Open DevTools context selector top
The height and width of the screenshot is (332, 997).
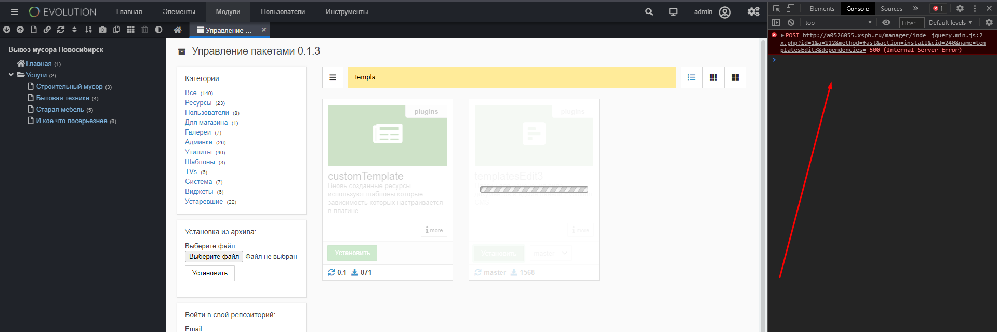838,23
